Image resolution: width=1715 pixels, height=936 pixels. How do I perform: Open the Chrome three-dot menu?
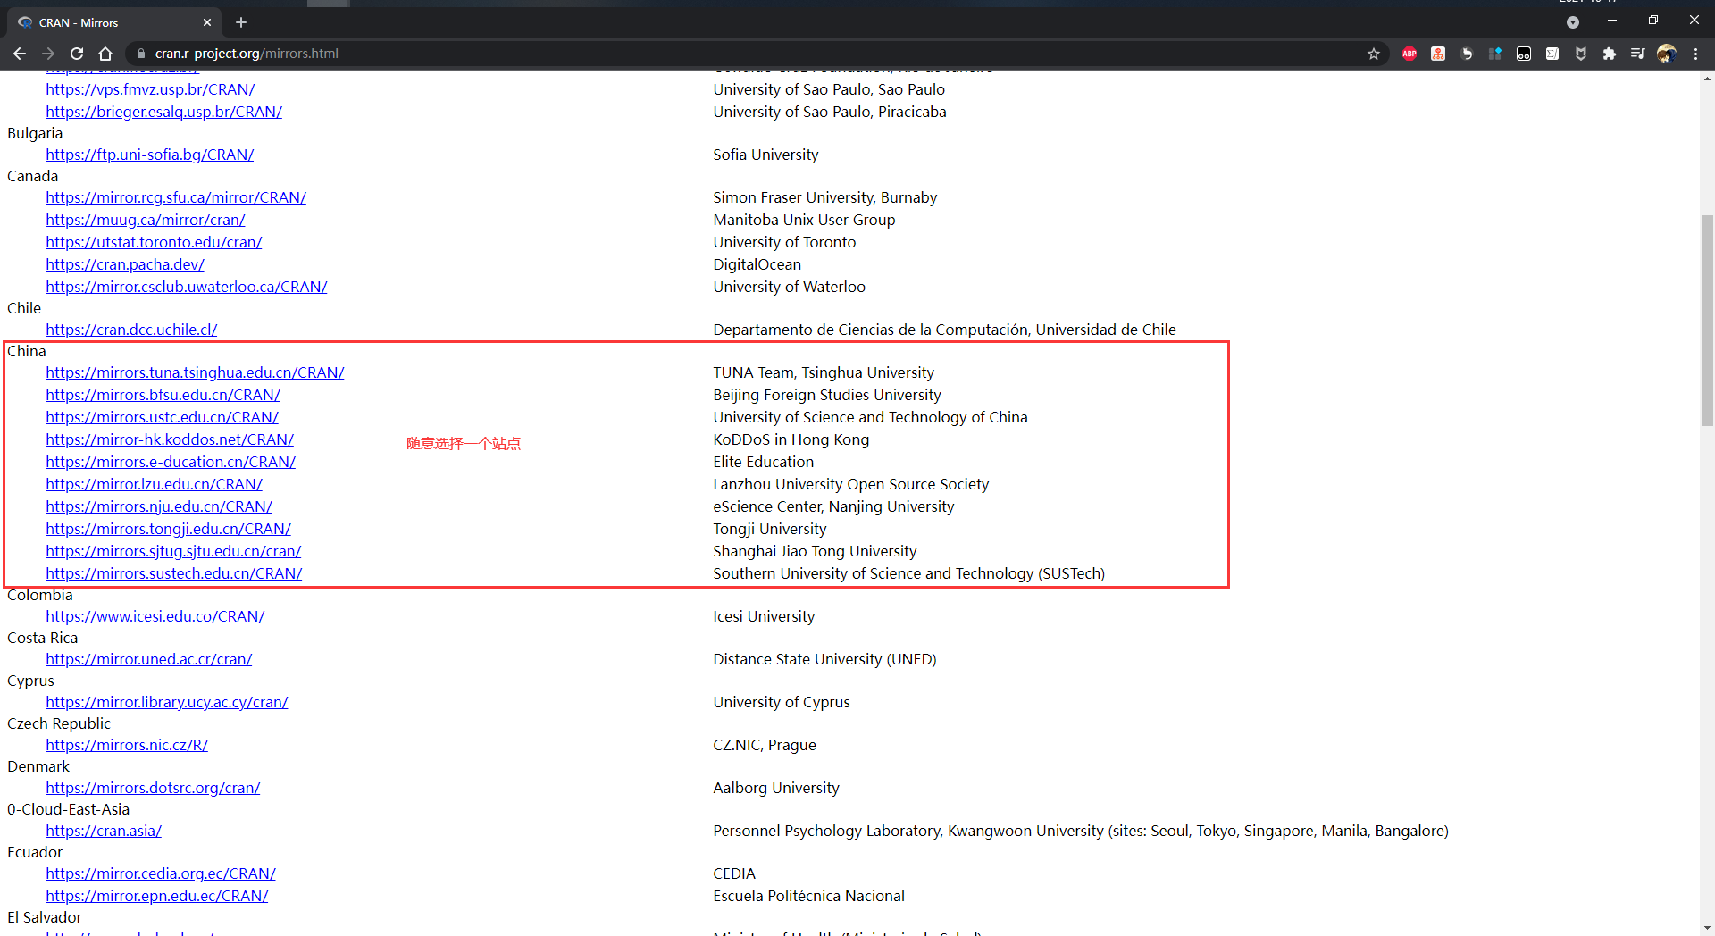(1695, 54)
